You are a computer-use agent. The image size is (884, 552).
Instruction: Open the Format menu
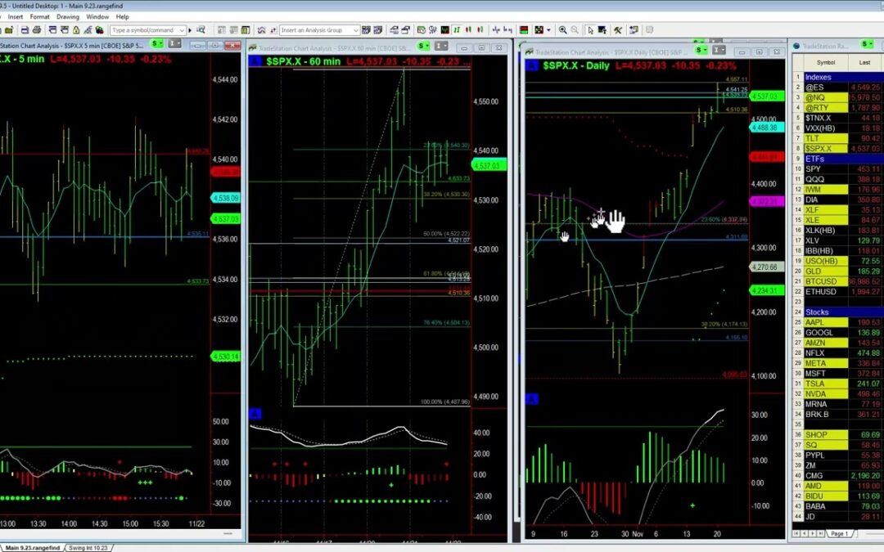[x=39, y=17]
